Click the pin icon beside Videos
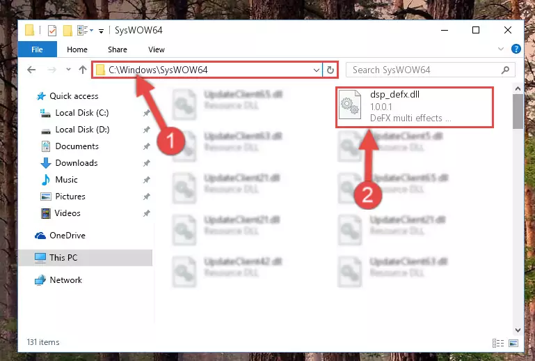The width and height of the screenshot is (535, 361). coord(146,213)
